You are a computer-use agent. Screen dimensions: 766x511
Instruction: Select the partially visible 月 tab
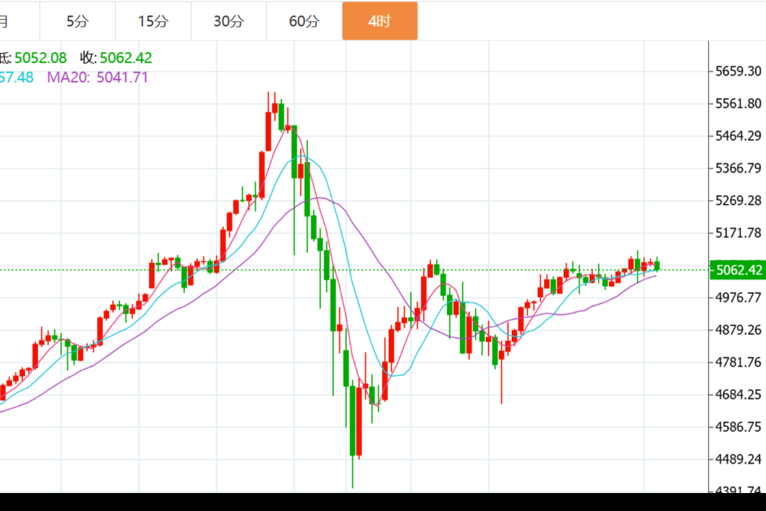click(6, 22)
